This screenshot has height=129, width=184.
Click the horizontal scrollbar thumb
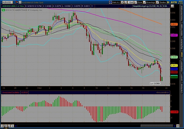(157, 126)
